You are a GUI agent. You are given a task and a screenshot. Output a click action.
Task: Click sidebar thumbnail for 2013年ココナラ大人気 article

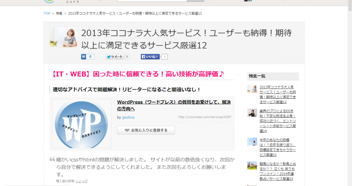click(x=252, y=89)
